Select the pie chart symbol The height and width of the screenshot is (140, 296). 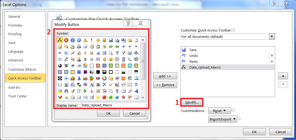98,78
